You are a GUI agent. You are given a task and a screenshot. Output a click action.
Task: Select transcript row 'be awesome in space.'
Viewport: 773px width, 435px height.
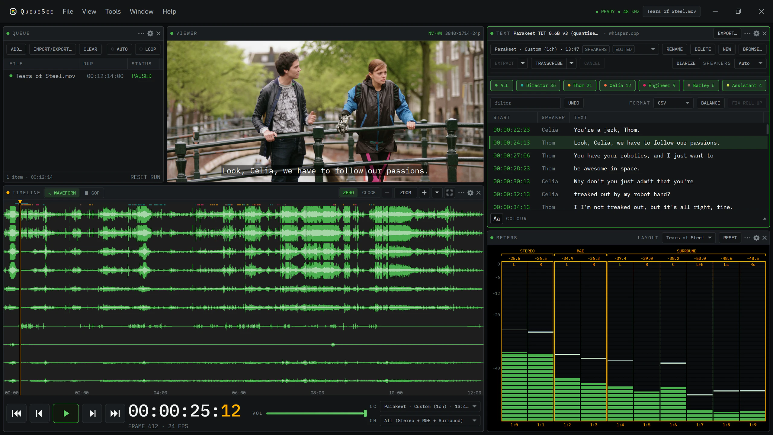coord(628,169)
